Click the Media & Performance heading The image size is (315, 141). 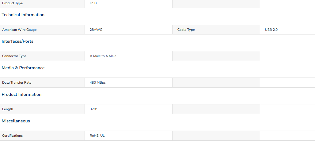[23, 68]
